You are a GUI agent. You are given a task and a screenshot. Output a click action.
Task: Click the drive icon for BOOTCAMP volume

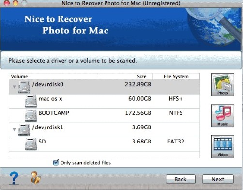pos(31,115)
